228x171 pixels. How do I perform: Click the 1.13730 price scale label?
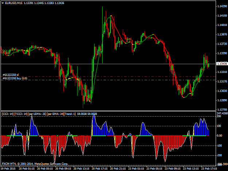click(222, 44)
